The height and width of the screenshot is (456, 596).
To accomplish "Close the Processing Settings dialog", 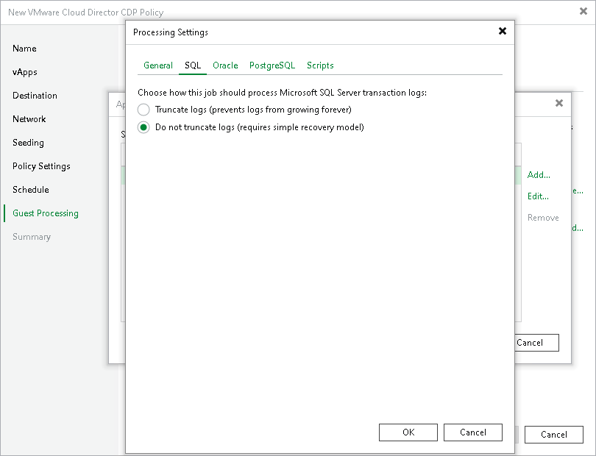I will point(503,31).
